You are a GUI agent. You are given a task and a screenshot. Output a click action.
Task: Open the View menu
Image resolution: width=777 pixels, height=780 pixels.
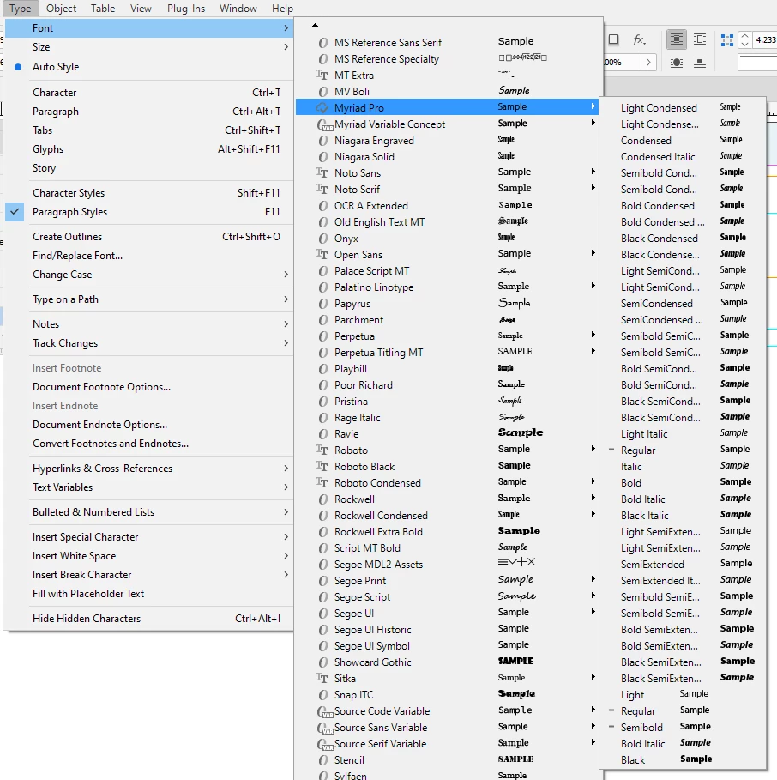click(x=141, y=9)
